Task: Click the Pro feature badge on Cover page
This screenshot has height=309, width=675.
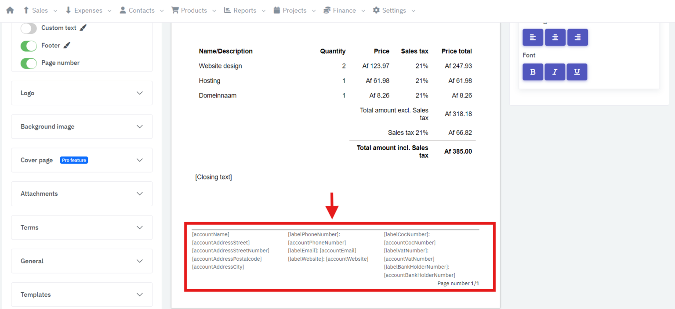Action: [x=74, y=160]
